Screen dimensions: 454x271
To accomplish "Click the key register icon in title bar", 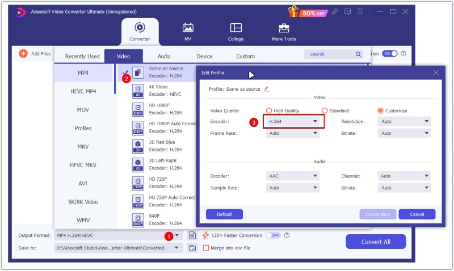I will click(x=335, y=11).
